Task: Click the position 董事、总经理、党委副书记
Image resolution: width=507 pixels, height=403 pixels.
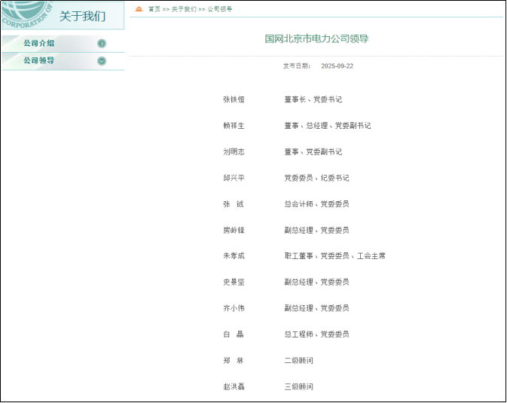Action: [x=328, y=126]
